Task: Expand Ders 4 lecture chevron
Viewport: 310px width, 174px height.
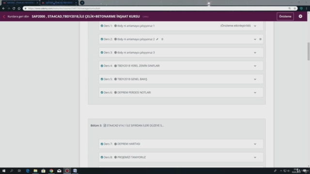Action: click(x=255, y=66)
